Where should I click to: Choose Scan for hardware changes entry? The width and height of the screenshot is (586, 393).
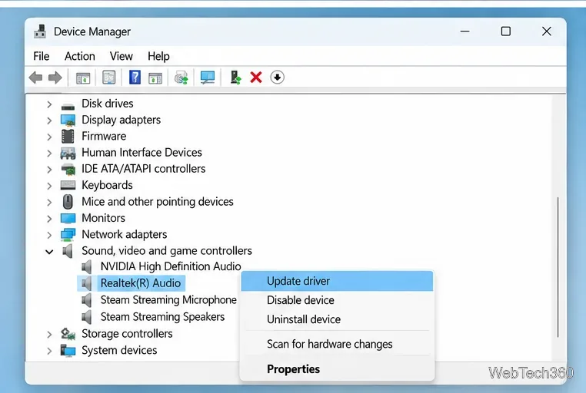337,344
